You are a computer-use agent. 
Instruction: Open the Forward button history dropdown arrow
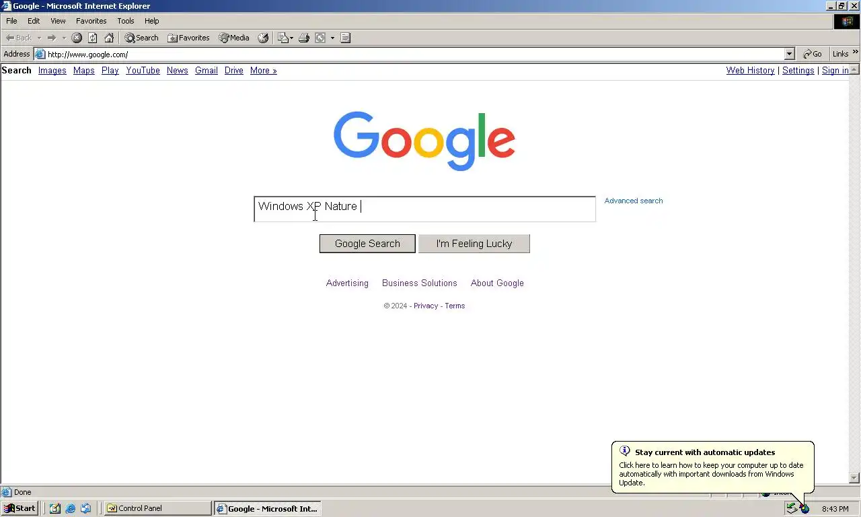[x=64, y=38]
